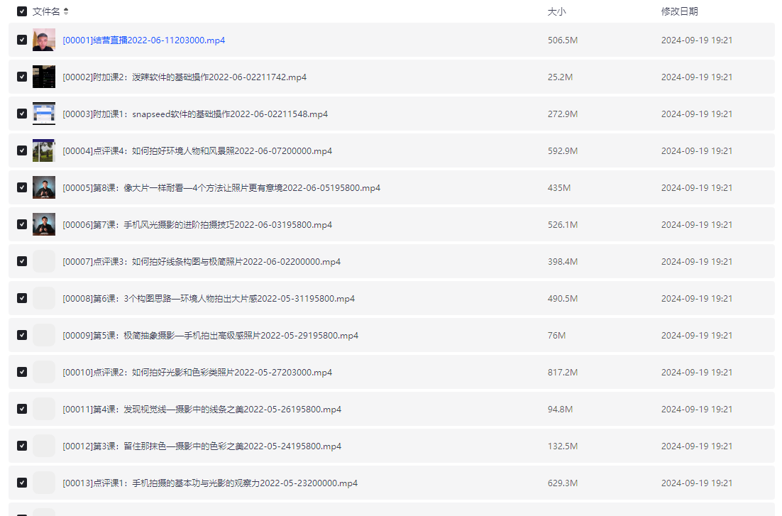This screenshot has width=782, height=516.
Task: Open the 第7课 手机风光摄影 file name
Action: [x=197, y=225]
